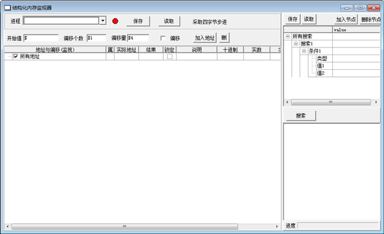384x234 pixels.
Task: Collapse the 条件1 tree node
Action: click(304, 51)
